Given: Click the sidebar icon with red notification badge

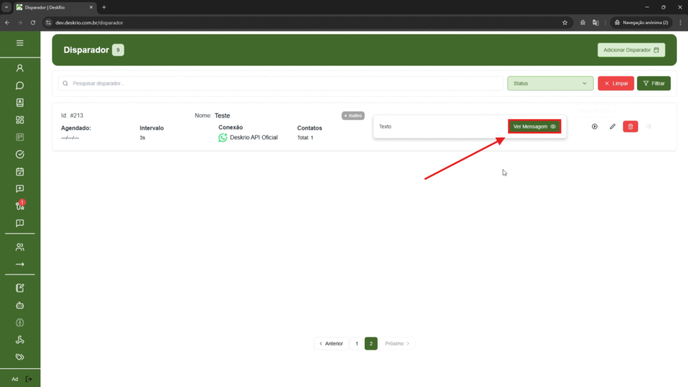Looking at the screenshot, I should coord(19,206).
